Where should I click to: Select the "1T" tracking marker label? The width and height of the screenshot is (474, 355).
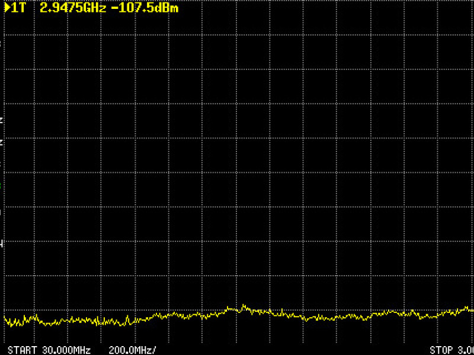tap(18, 9)
